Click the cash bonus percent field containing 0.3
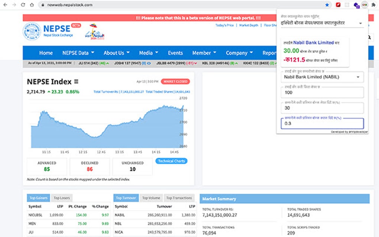379x237 pixels. coord(322,123)
